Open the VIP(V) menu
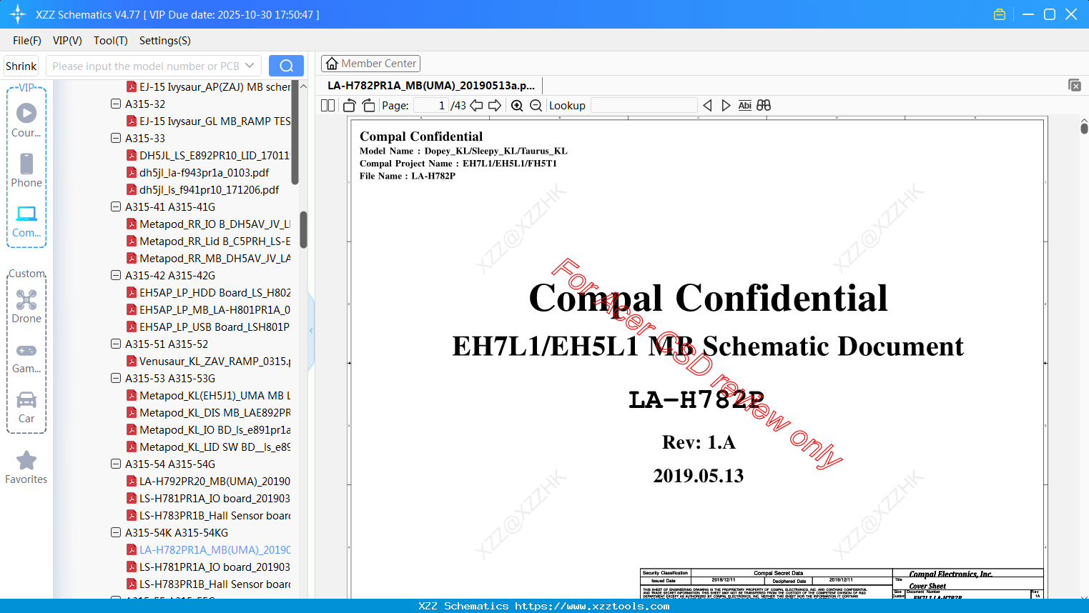Viewport: 1089px width, 613px height. coord(67,41)
